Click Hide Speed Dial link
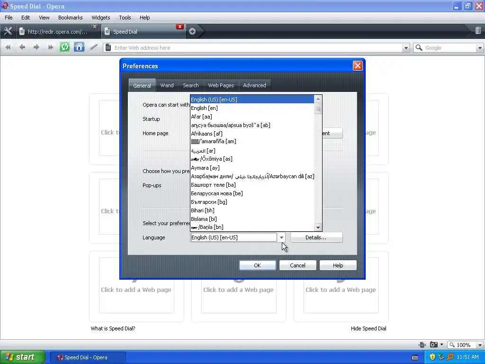 [368, 328]
